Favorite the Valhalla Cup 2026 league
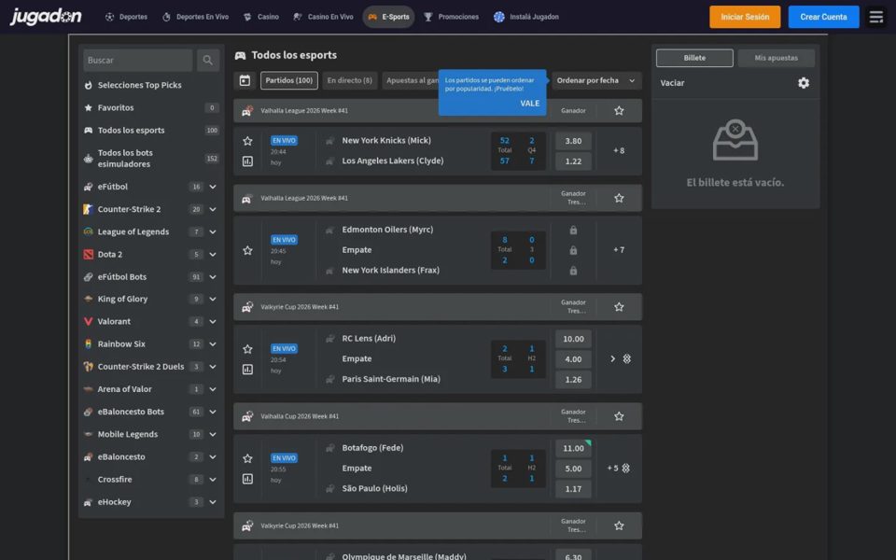896x560 pixels. click(x=619, y=416)
